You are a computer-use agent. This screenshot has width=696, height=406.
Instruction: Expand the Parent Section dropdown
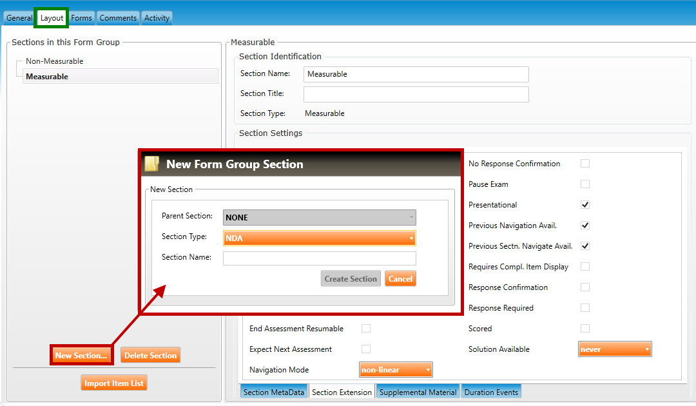point(319,218)
